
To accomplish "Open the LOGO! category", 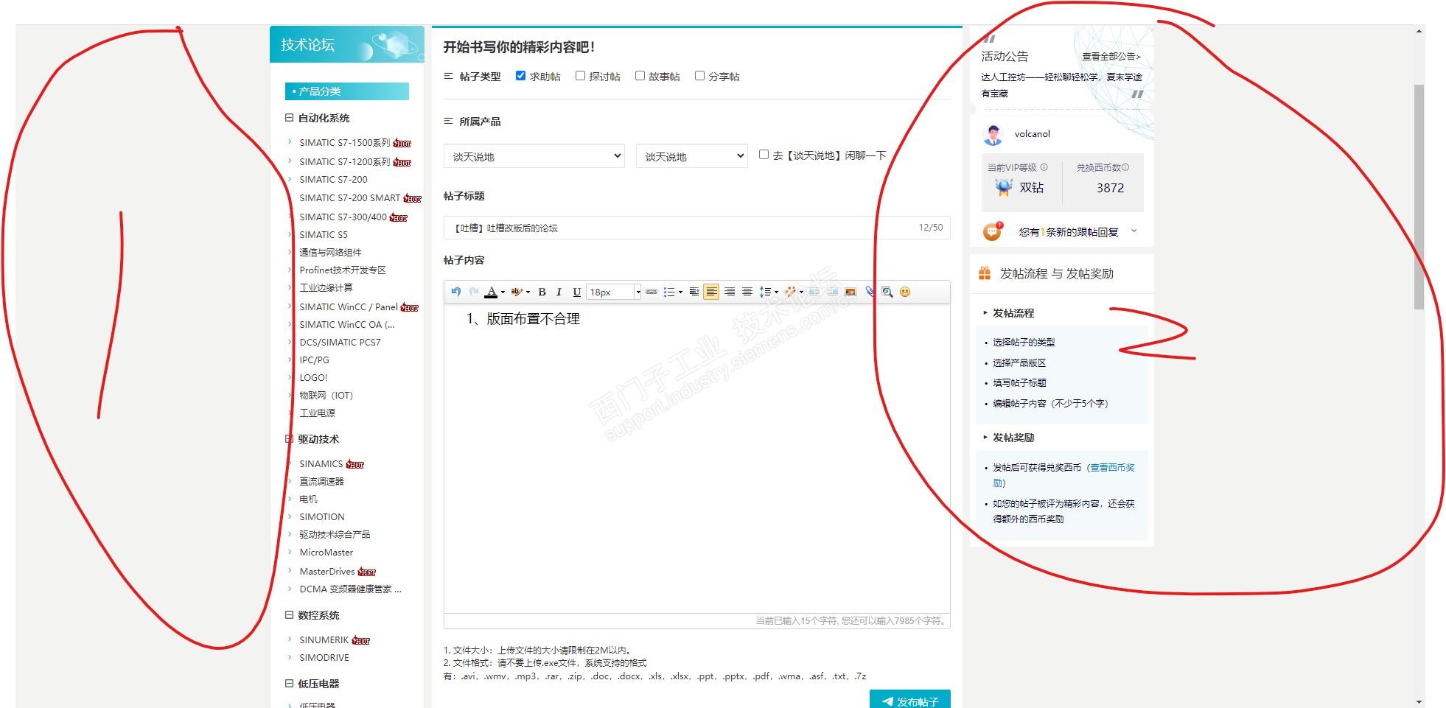I will [x=313, y=377].
